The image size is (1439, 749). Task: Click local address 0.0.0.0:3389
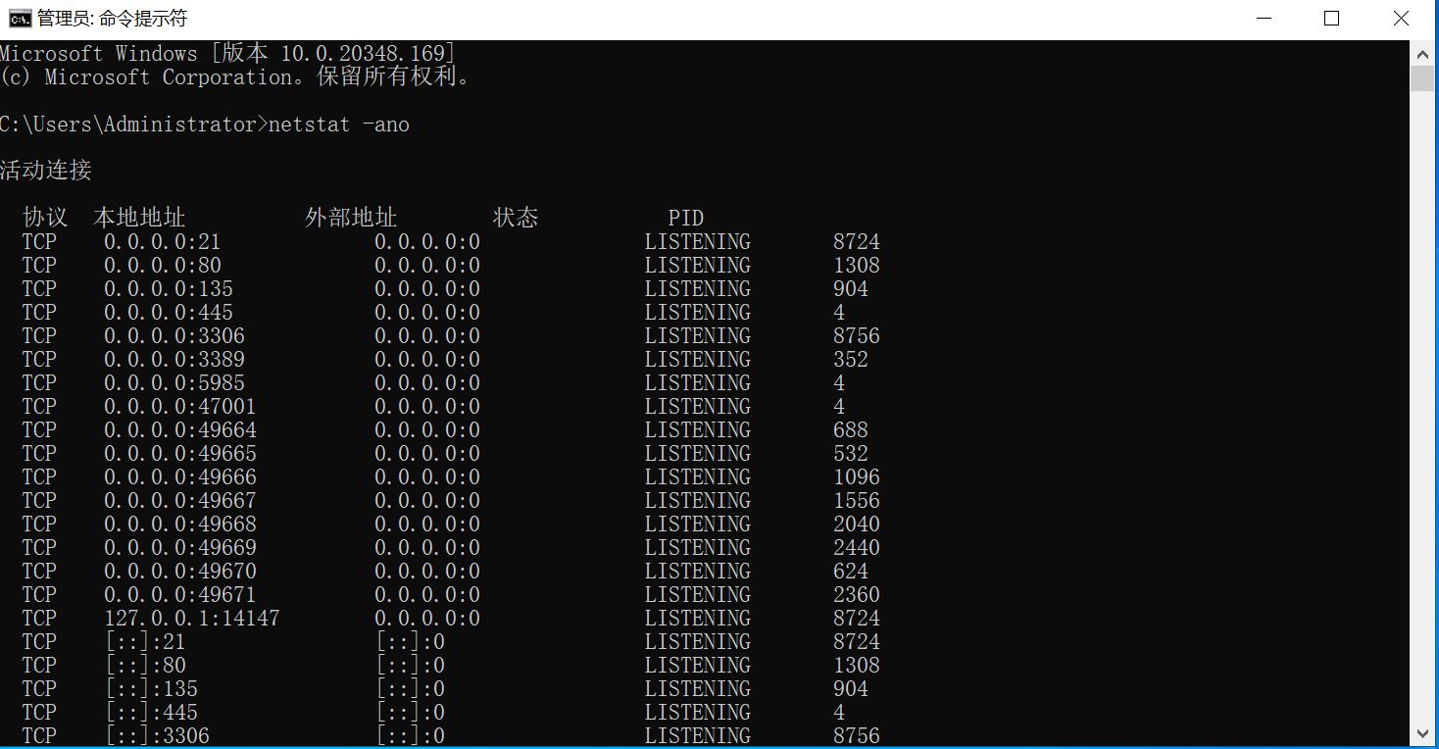[x=174, y=359]
